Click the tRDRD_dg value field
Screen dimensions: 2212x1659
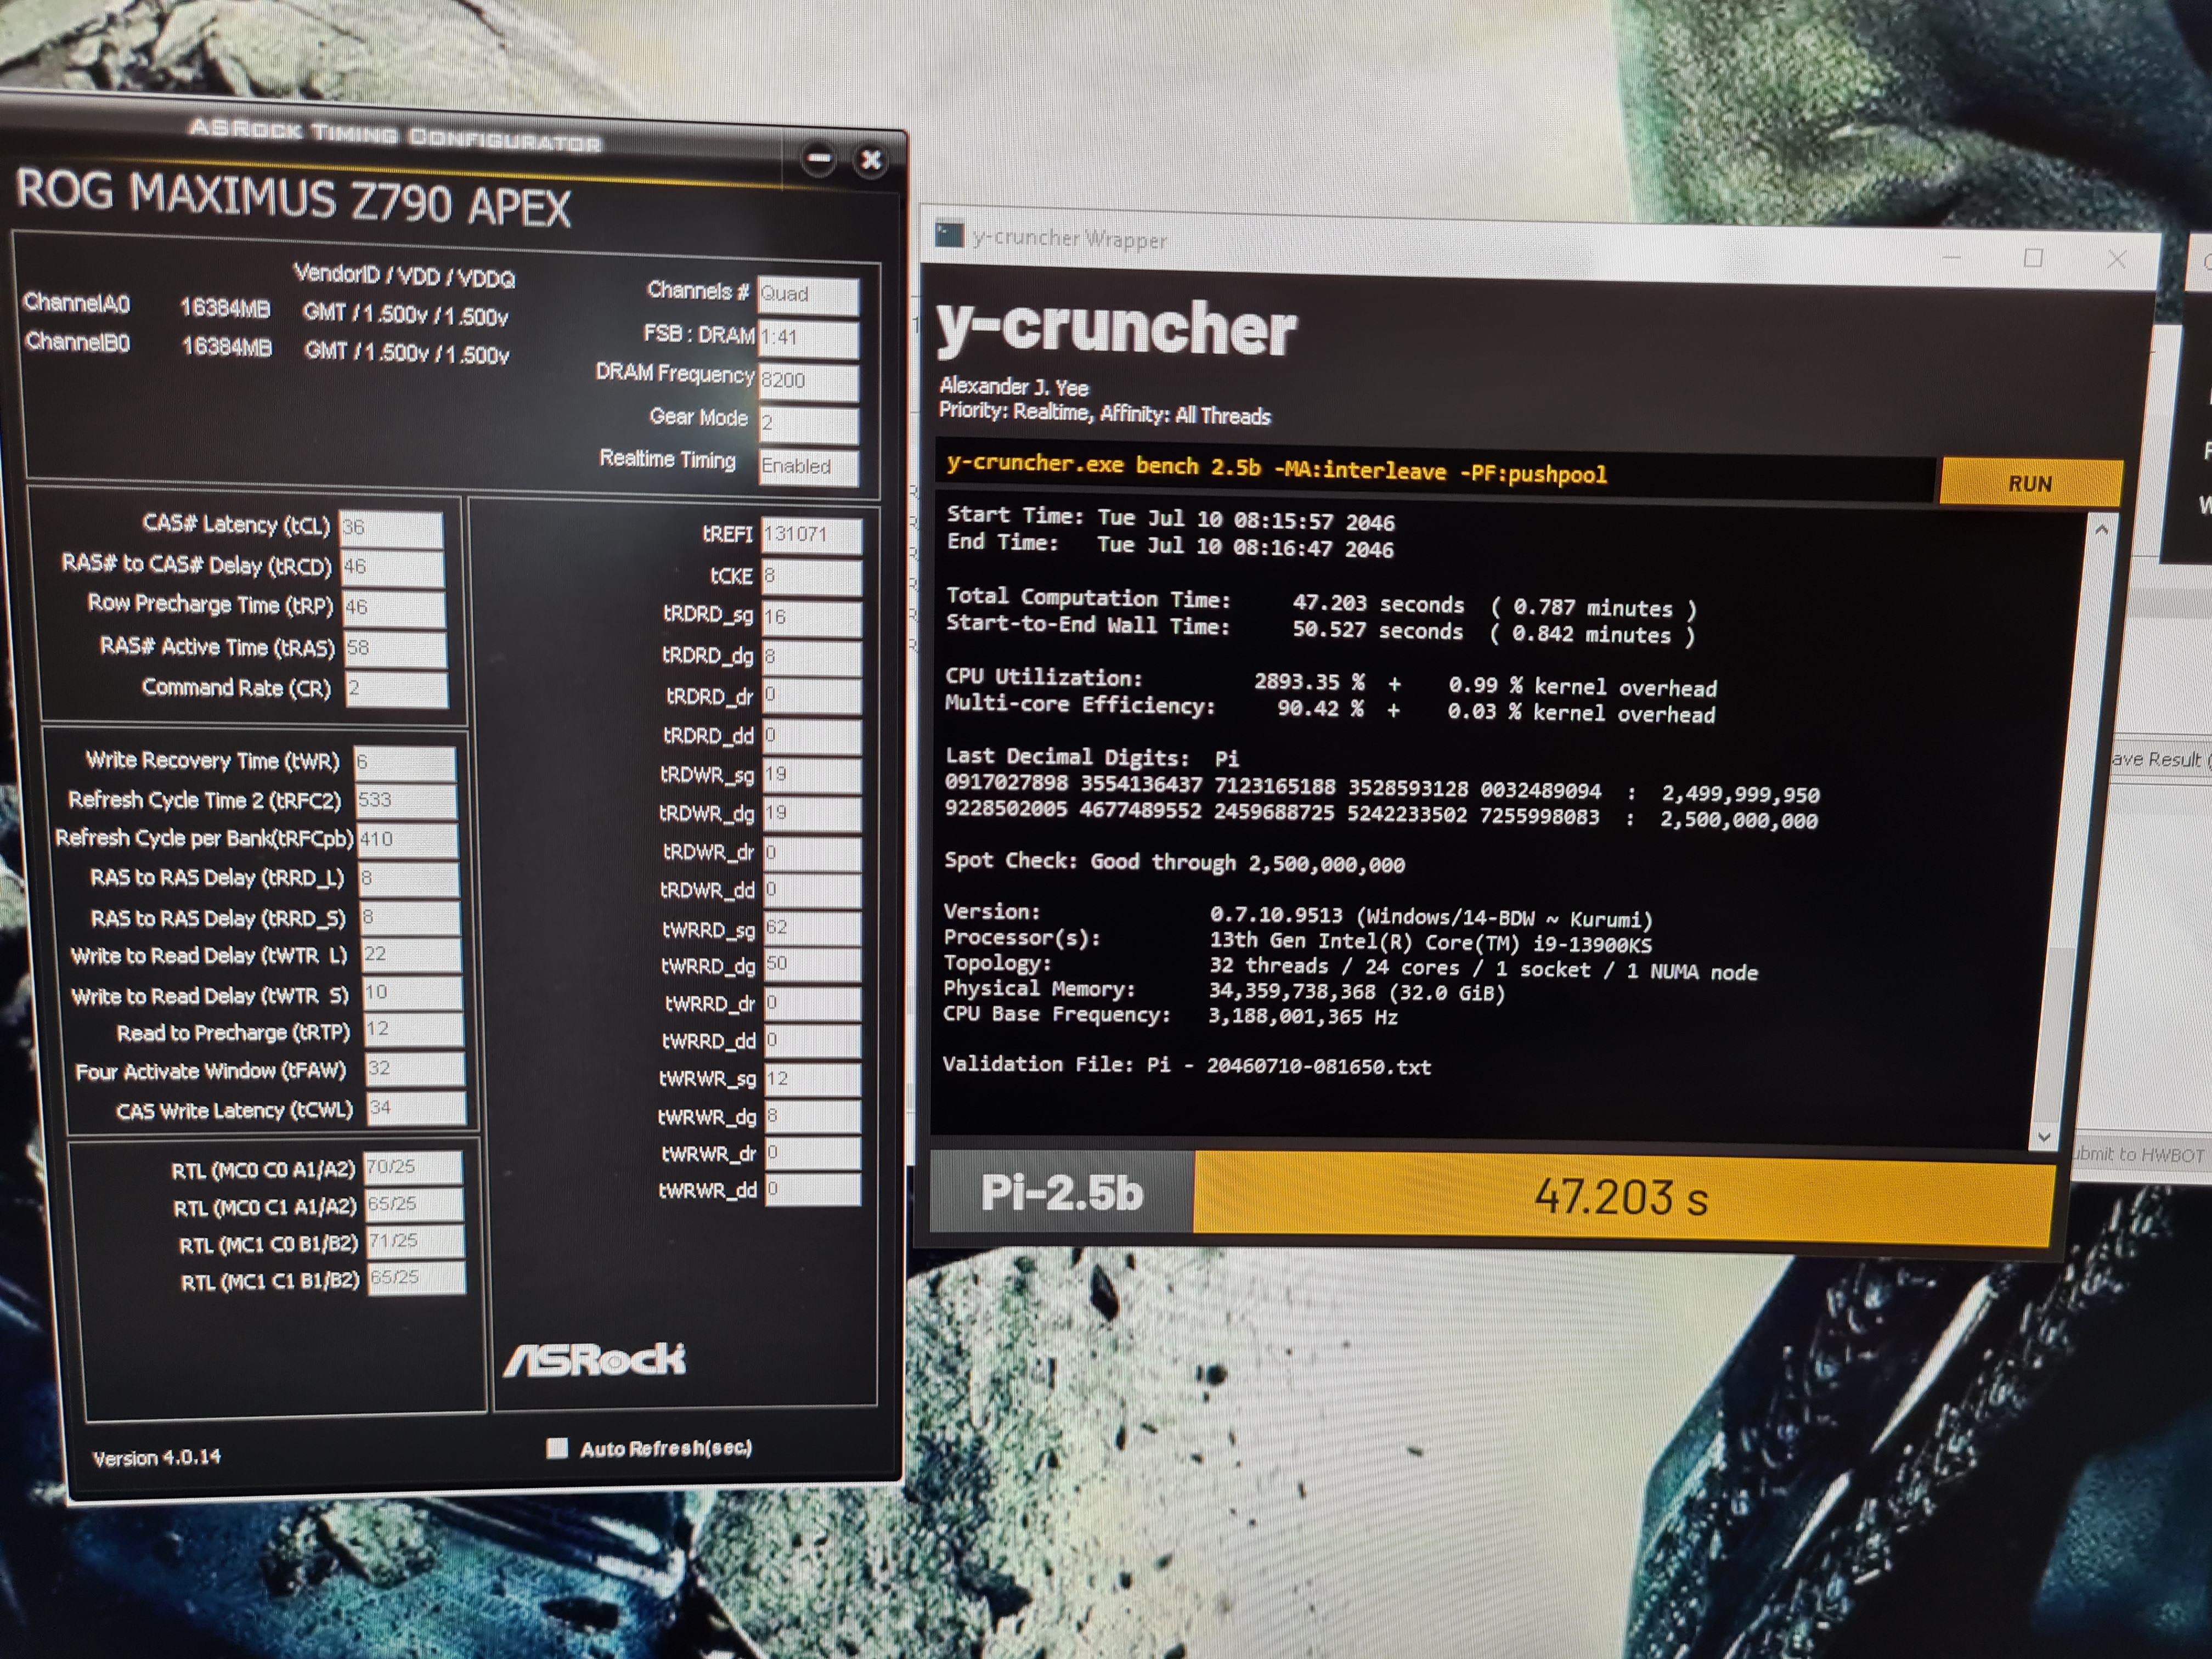[811, 657]
